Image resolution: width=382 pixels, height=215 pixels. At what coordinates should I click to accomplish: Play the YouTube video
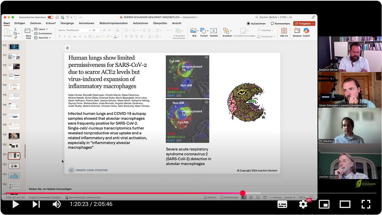[x=16, y=204]
